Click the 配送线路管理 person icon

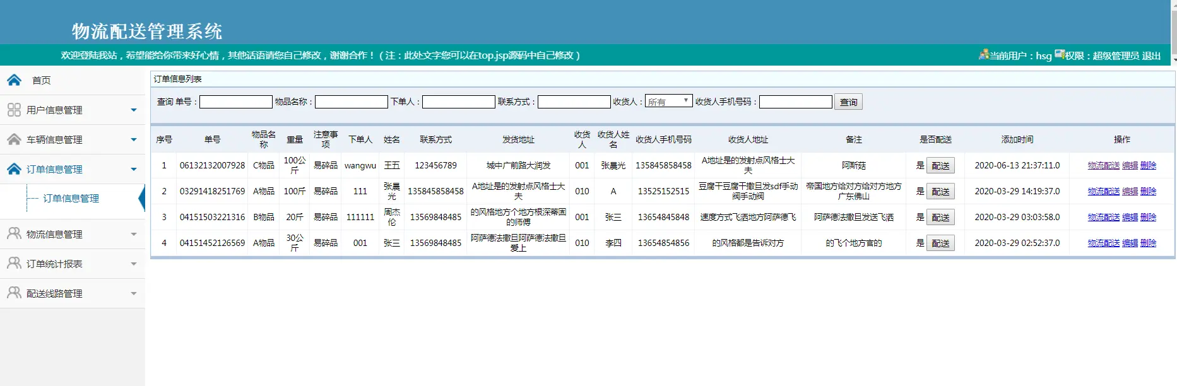point(14,293)
